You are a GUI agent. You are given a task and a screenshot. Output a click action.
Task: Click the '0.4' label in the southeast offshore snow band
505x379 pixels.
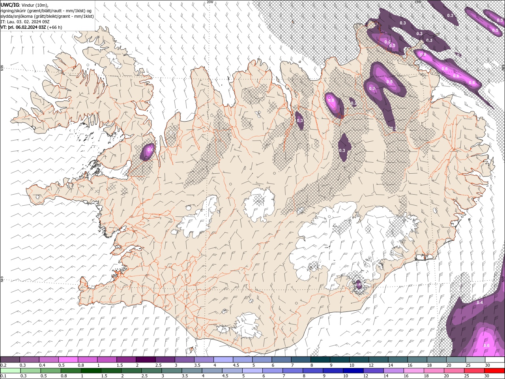click(x=480, y=302)
